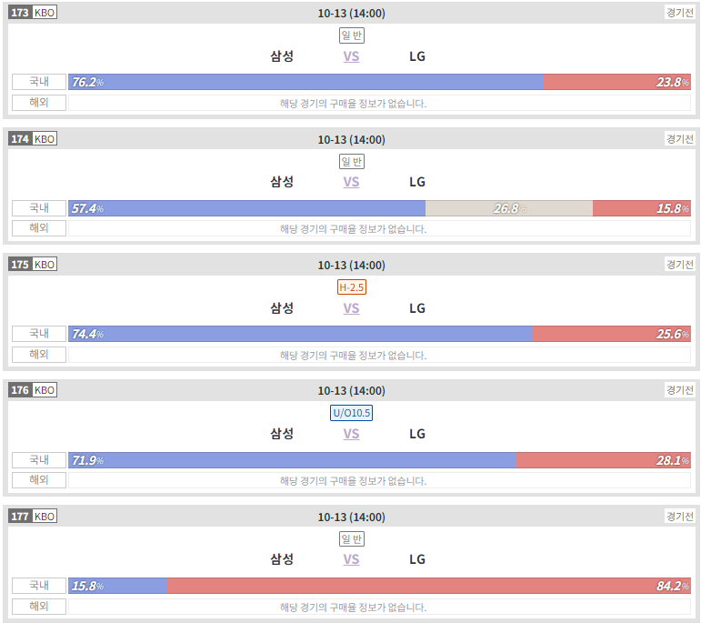Click the 175 KBO match number badge
701x623 pixels.
[x=33, y=265]
